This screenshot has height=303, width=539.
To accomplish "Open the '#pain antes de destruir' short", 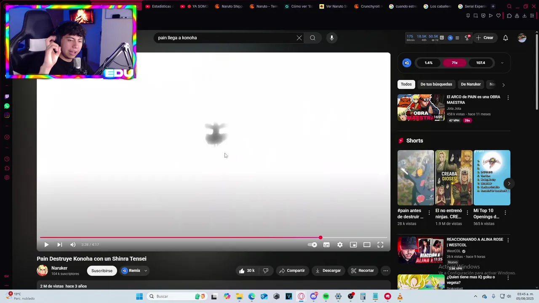I will (x=416, y=178).
